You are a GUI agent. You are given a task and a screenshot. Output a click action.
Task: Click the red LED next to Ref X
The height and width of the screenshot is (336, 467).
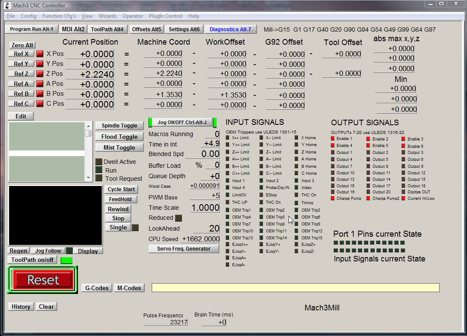(40, 54)
